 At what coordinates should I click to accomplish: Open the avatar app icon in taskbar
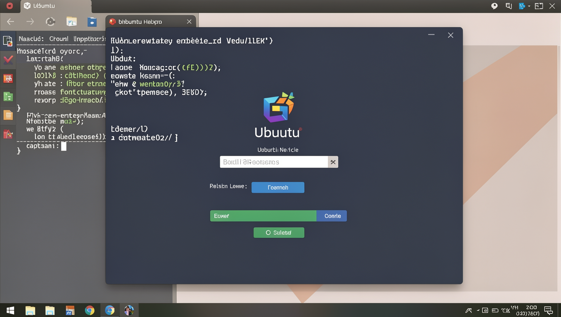129,310
